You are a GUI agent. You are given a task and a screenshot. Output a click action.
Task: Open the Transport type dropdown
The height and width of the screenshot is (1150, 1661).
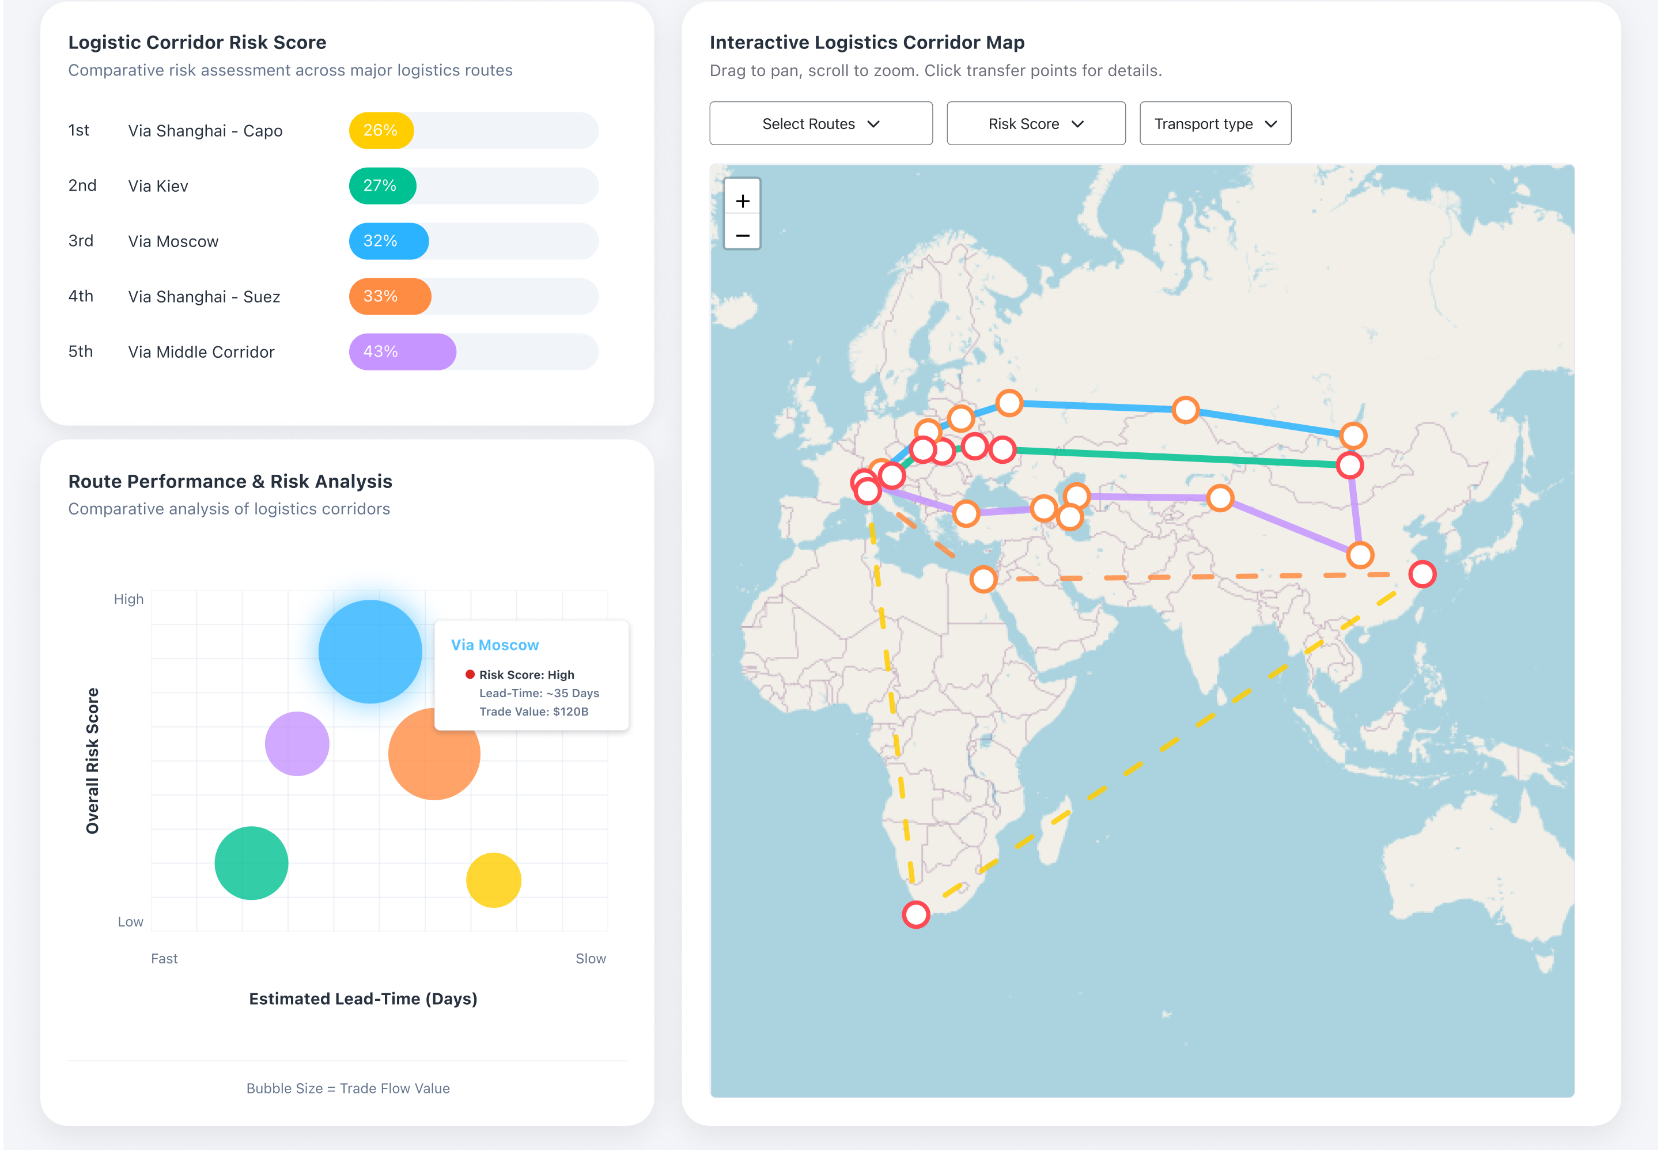1215,124
